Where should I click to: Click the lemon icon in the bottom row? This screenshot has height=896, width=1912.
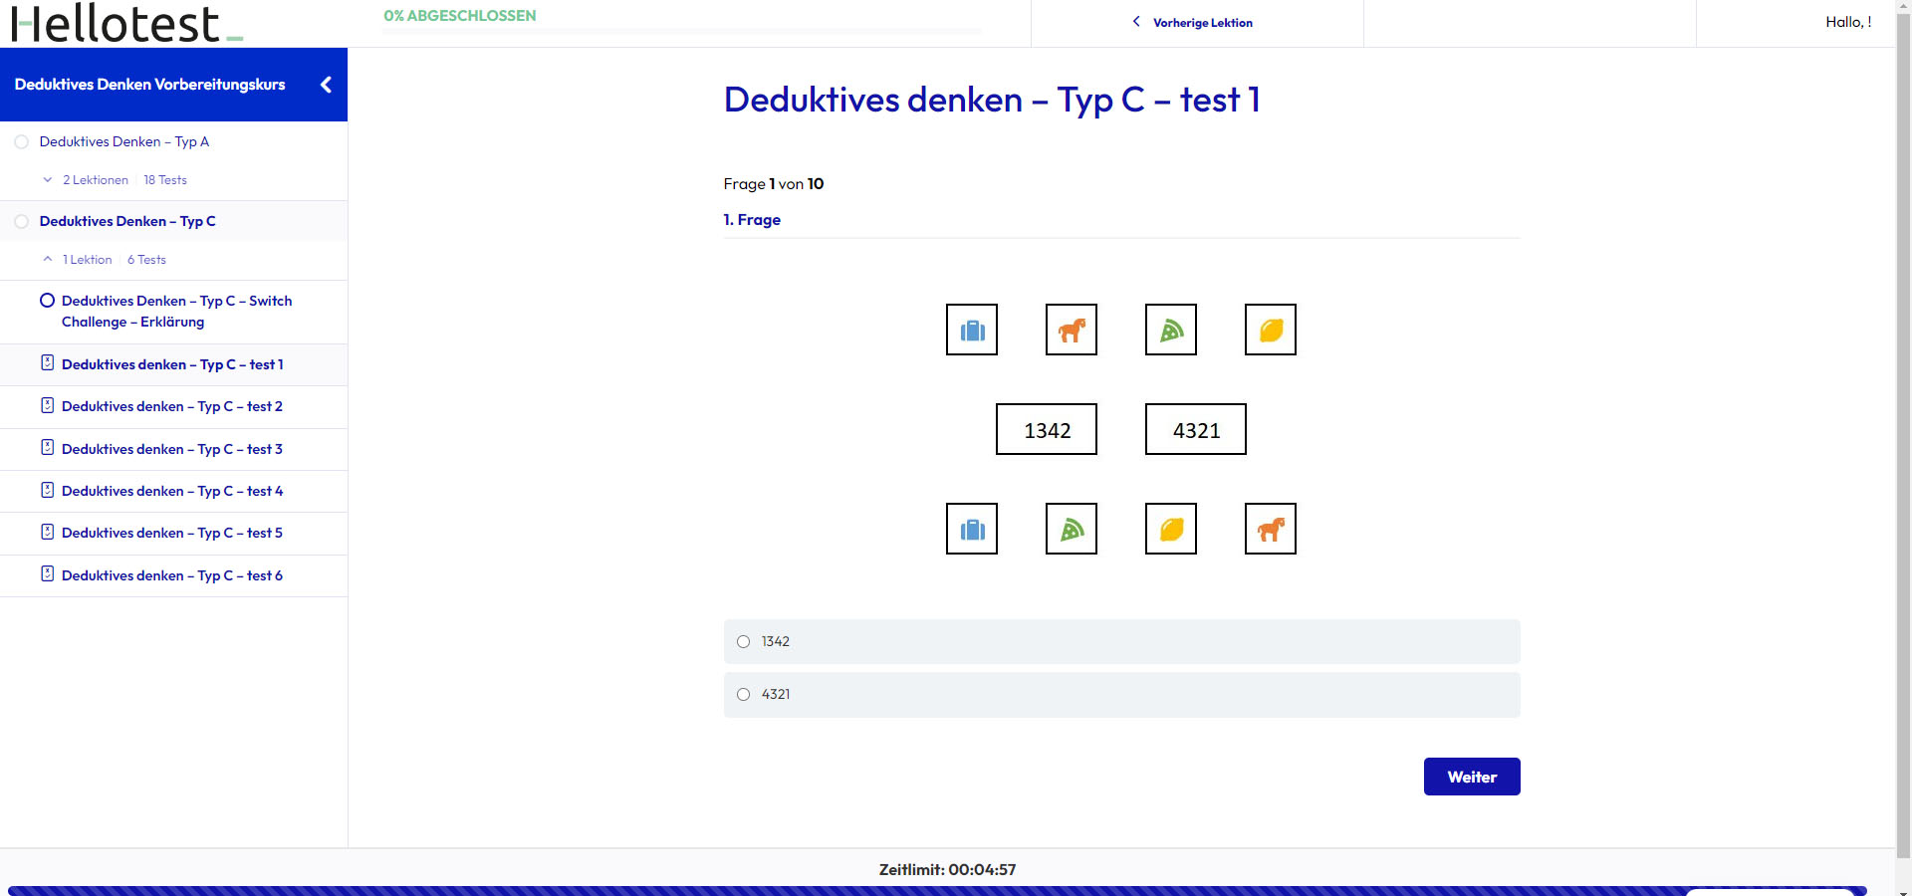[x=1171, y=529]
